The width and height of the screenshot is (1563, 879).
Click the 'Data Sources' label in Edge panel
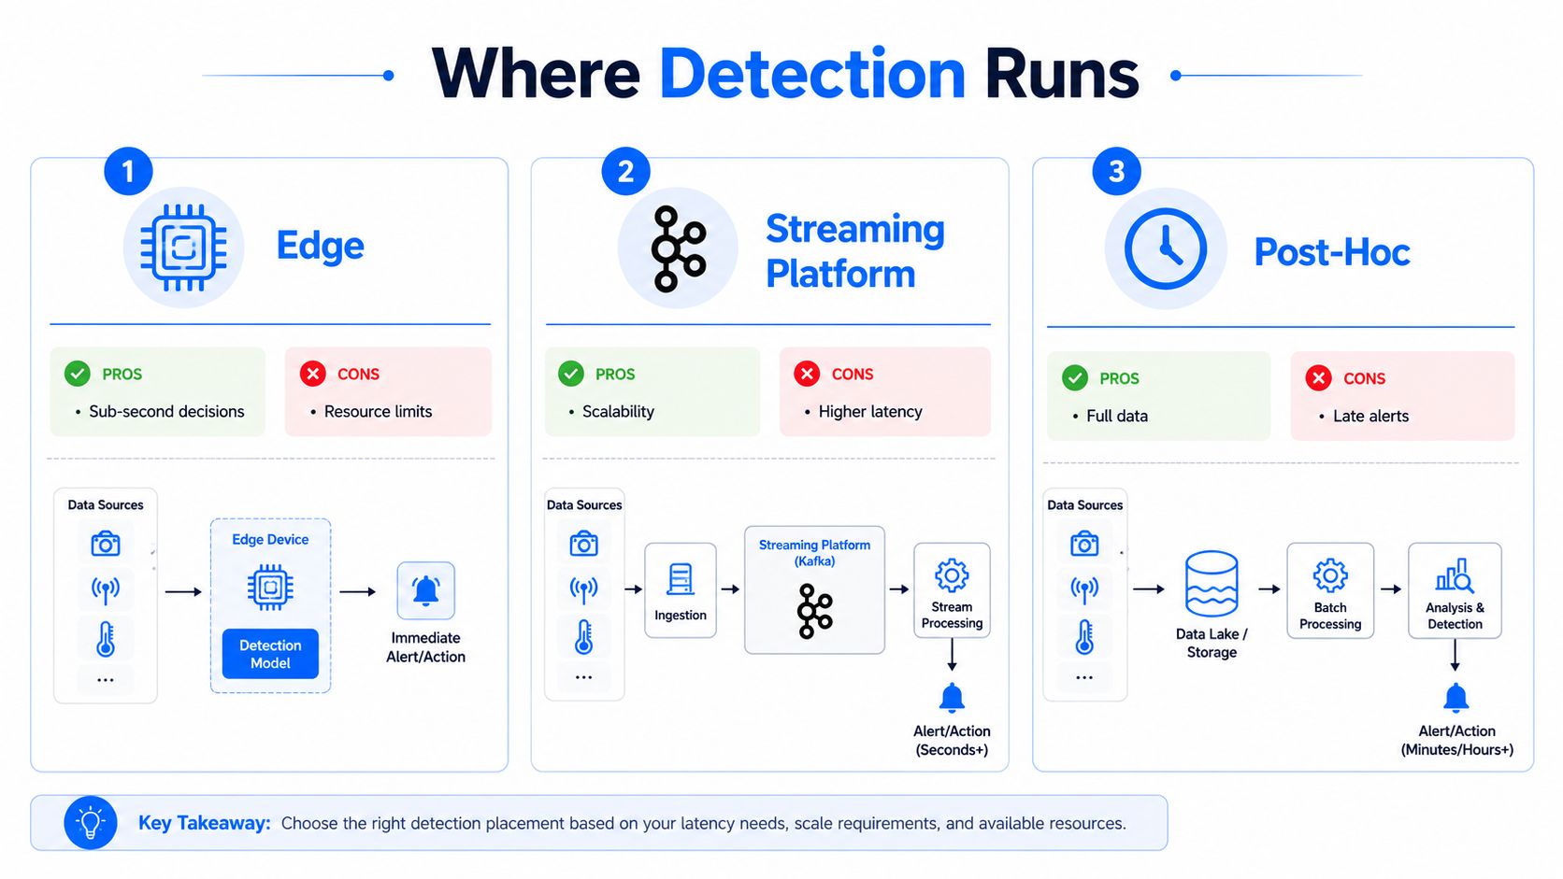point(106,505)
